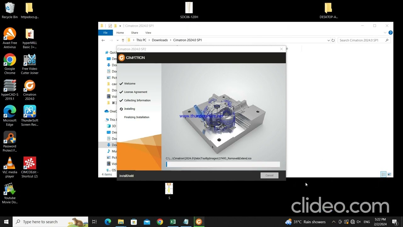The height and width of the screenshot is (227, 403).
Task: Launch hyperMILL Basic 3+ shortcut
Action: (30, 38)
